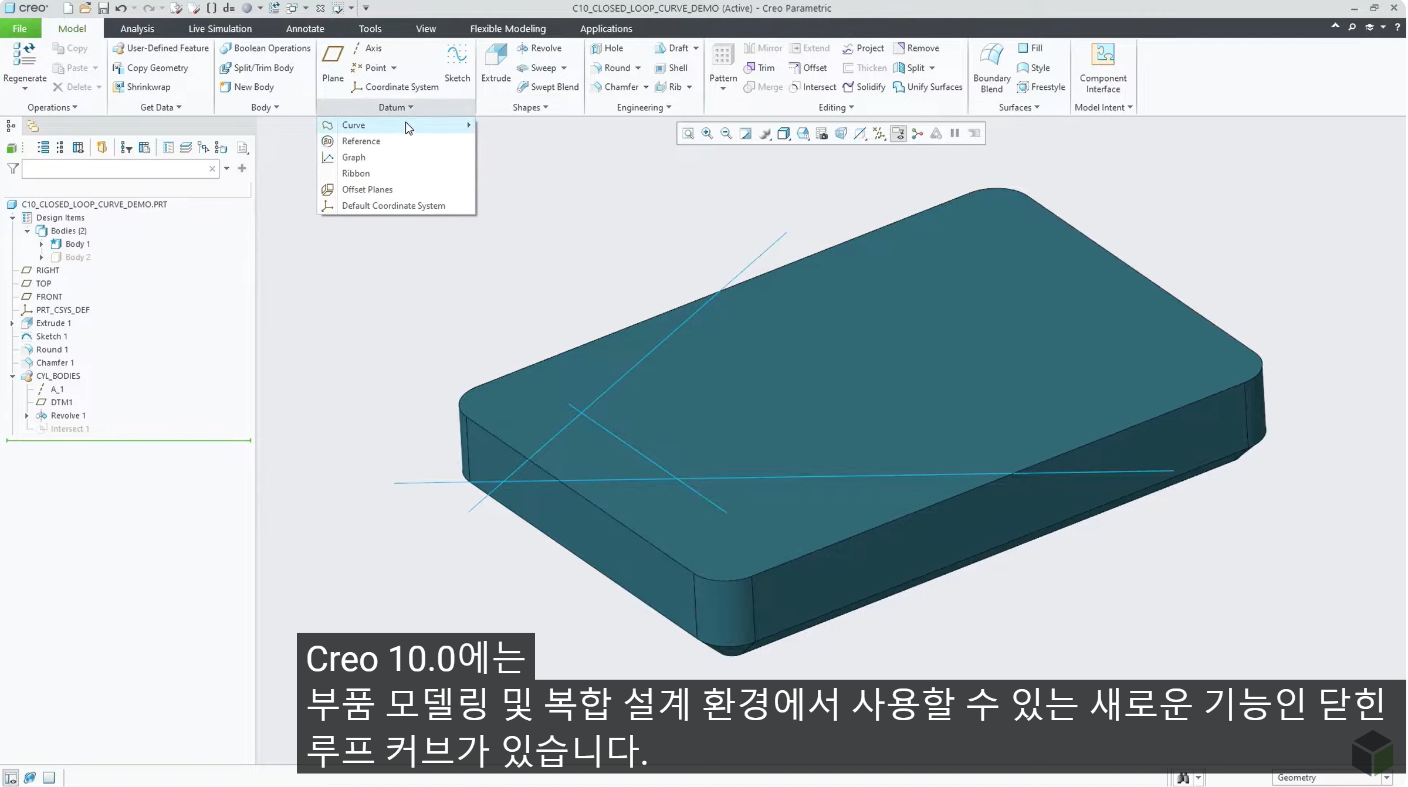Start the Extrude feature
The image size is (1408, 787).
(496, 63)
